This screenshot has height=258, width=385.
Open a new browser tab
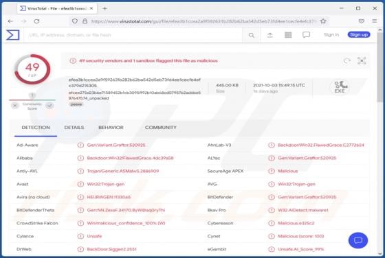tap(104, 8)
